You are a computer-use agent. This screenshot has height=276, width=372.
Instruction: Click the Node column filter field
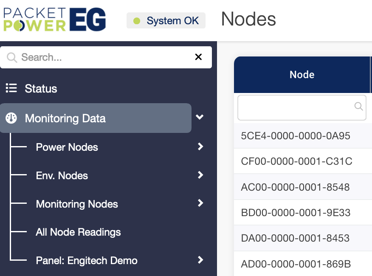click(296, 108)
